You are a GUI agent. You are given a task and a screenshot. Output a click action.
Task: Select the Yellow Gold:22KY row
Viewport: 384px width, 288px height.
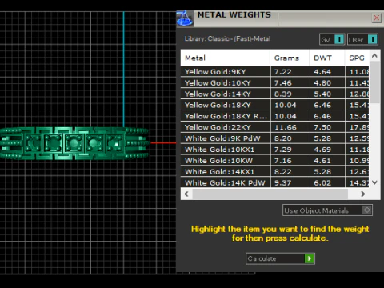click(x=275, y=127)
